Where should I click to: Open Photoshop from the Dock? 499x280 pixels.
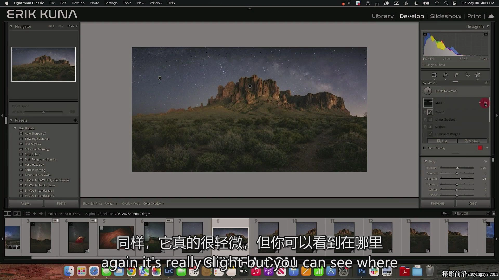click(362, 271)
